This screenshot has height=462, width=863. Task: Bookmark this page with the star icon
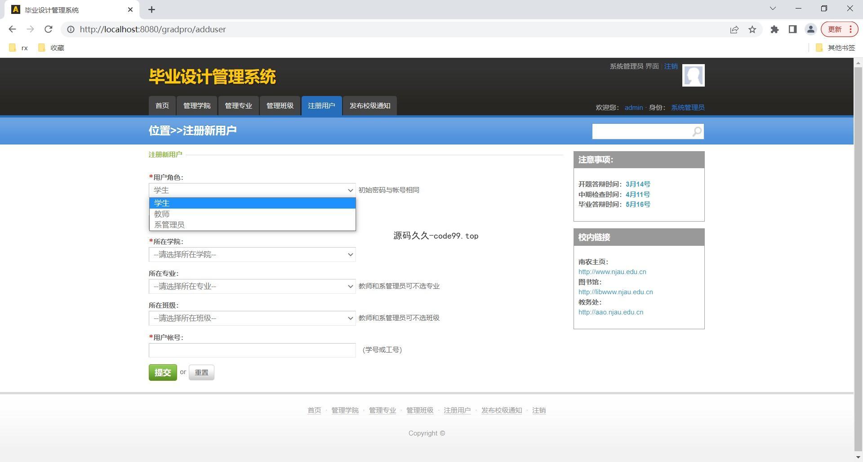752,29
